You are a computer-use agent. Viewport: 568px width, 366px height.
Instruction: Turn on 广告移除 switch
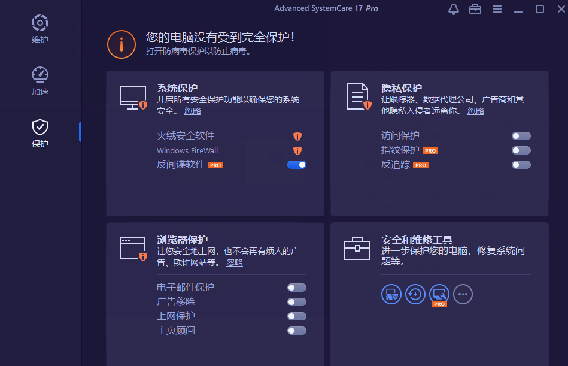297,302
